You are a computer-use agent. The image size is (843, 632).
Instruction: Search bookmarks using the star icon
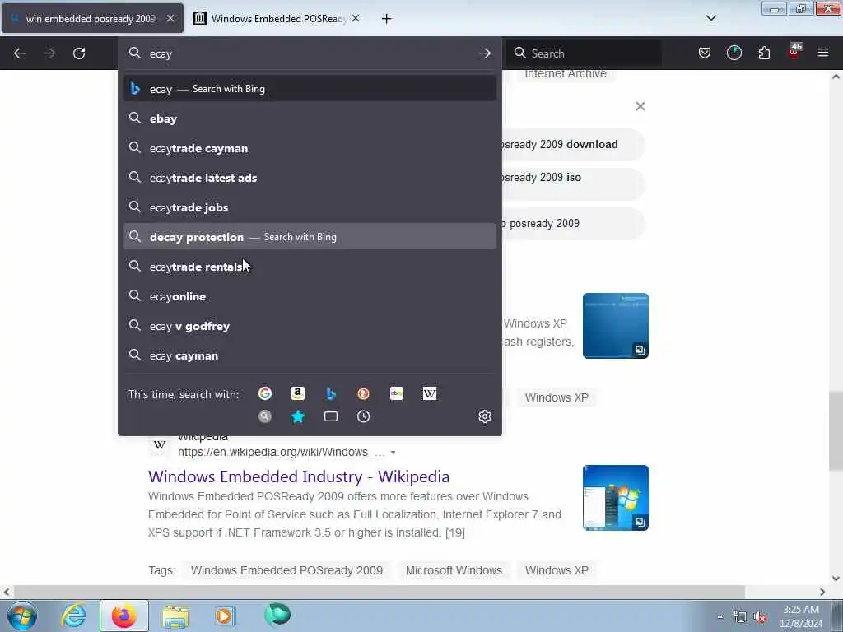tap(297, 416)
